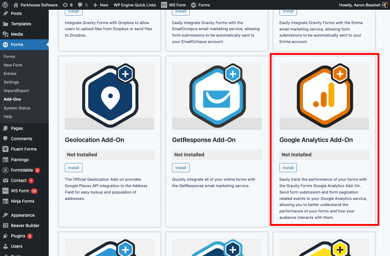Click the Contact envelope icon in sidebar
The image size is (390, 256).
pyautogui.click(x=5, y=180)
